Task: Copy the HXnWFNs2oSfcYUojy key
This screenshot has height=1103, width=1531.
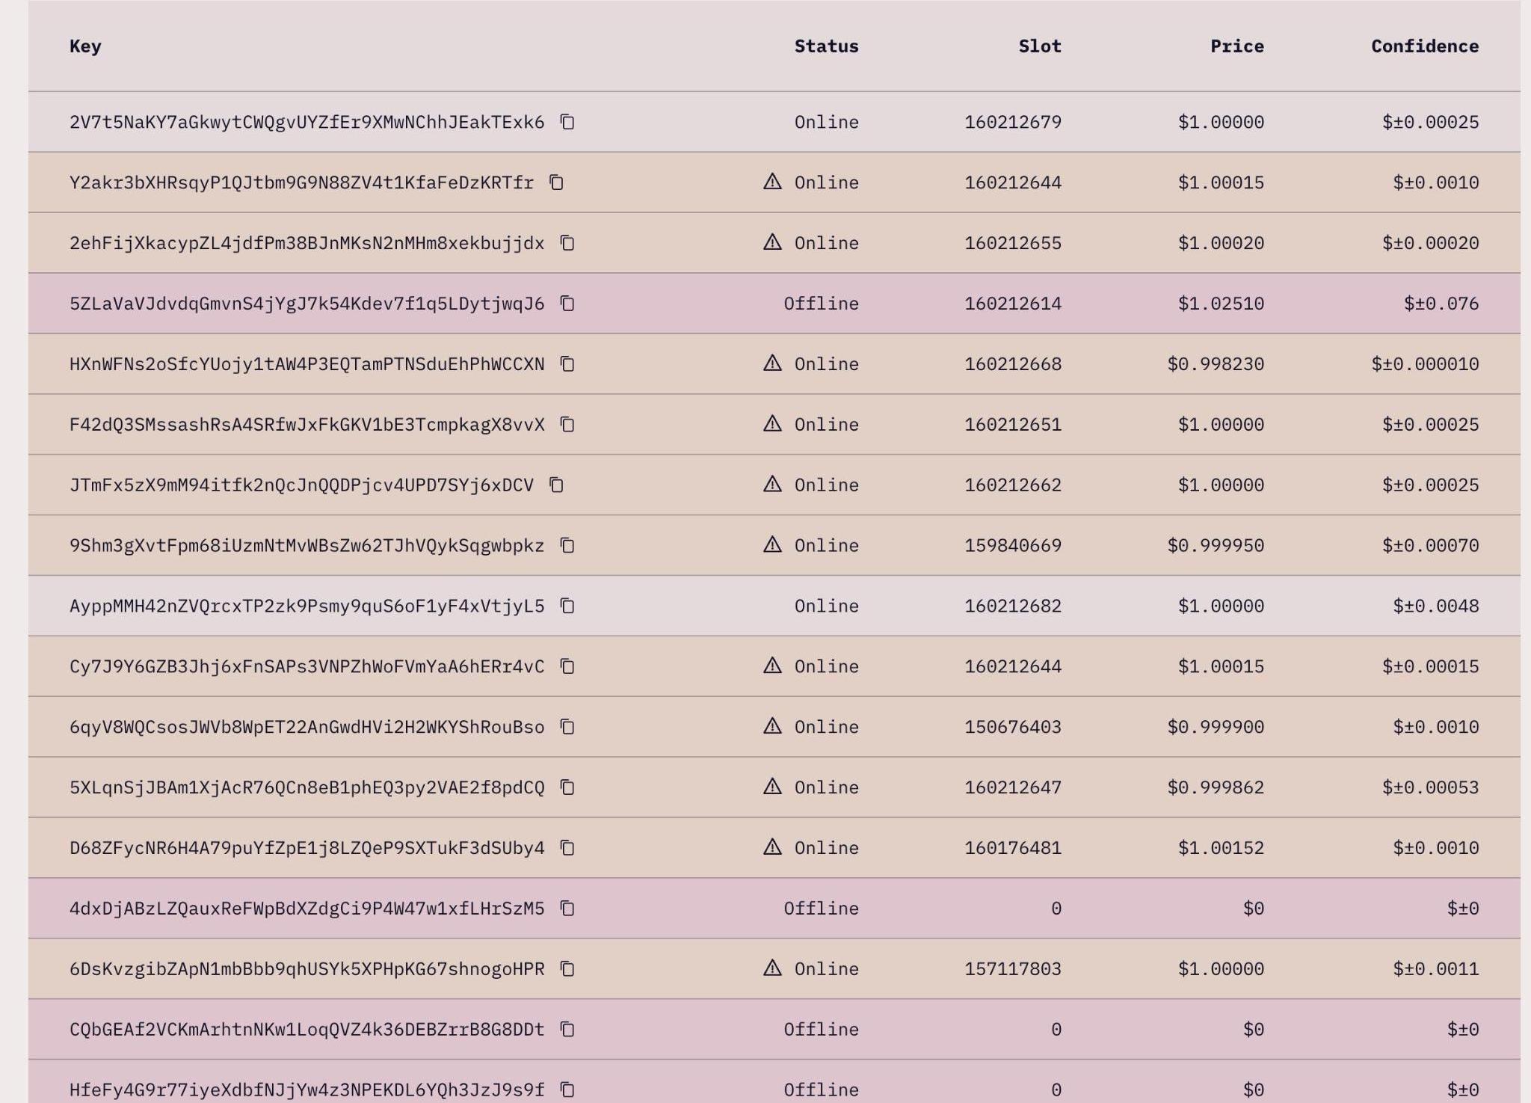Action: point(567,364)
